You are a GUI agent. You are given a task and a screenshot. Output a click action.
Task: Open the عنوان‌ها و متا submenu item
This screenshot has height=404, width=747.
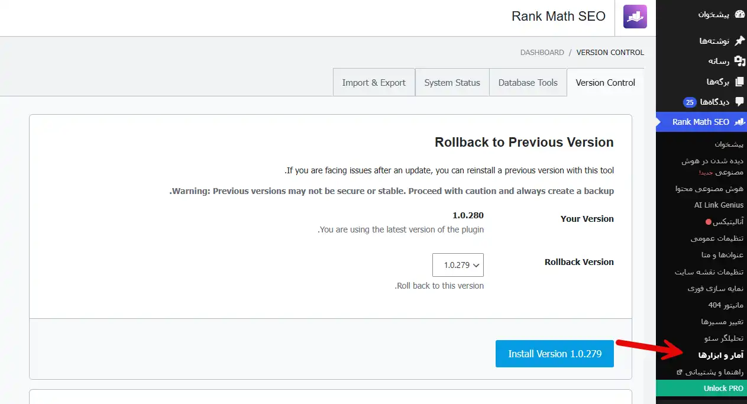pyautogui.click(x=722, y=255)
